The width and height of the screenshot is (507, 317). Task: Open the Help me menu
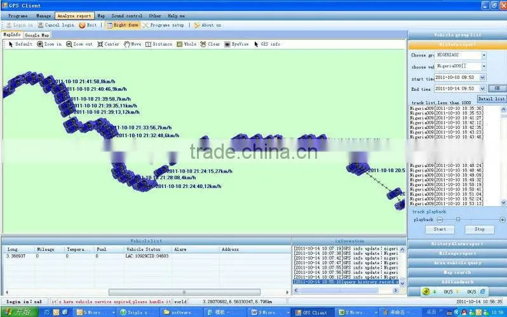pyautogui.click(x=176, y=15)
